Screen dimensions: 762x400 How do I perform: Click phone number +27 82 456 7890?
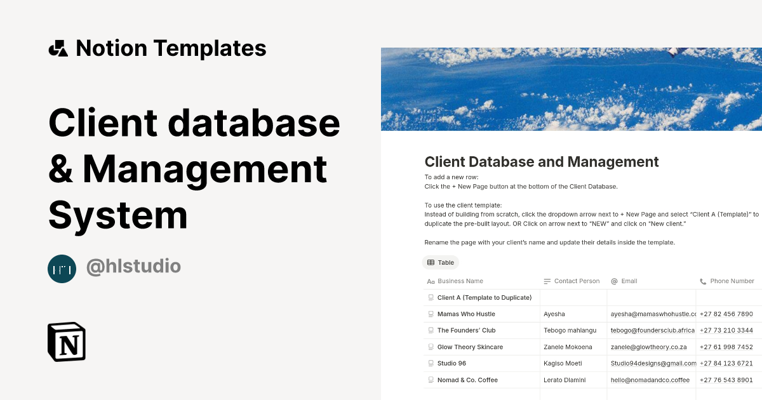click(x=725, y=314)
